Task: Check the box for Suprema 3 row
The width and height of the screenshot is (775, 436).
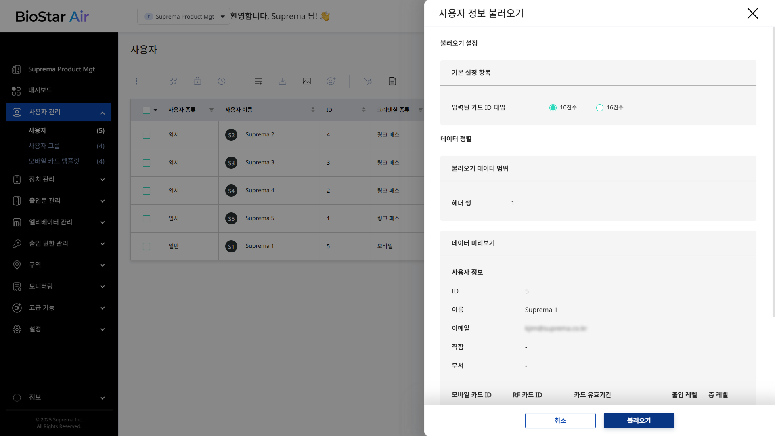Action: (x=147, y=163)
